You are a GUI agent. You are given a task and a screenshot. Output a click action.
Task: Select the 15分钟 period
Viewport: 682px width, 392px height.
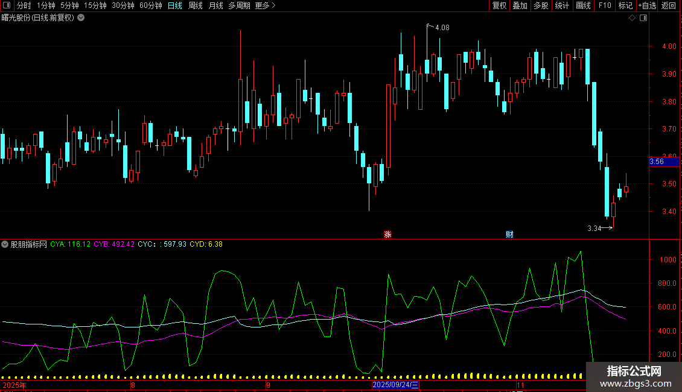pos(95,5)
